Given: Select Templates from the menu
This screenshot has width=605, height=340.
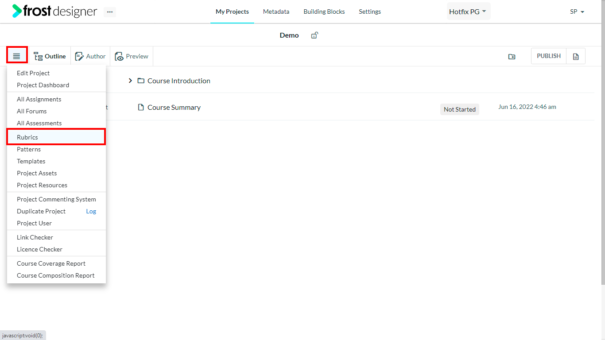Looking at the screenshot, I should click(56, 161).
